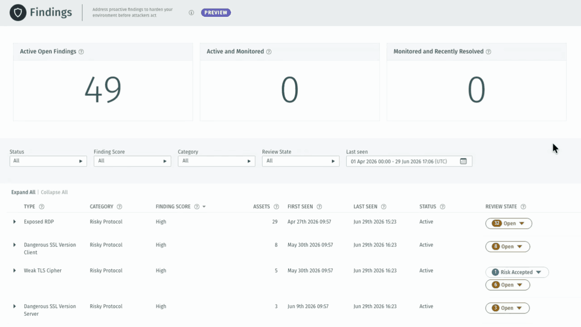The image size is (581, 327).
Task: Click asset count 5 for Weak TLS Cipher
Action: (x=276, y=270)
